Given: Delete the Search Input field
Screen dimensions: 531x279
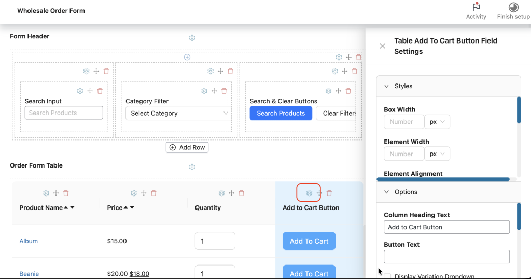Looking at the screenshot, I should click(x=100, y=91).
